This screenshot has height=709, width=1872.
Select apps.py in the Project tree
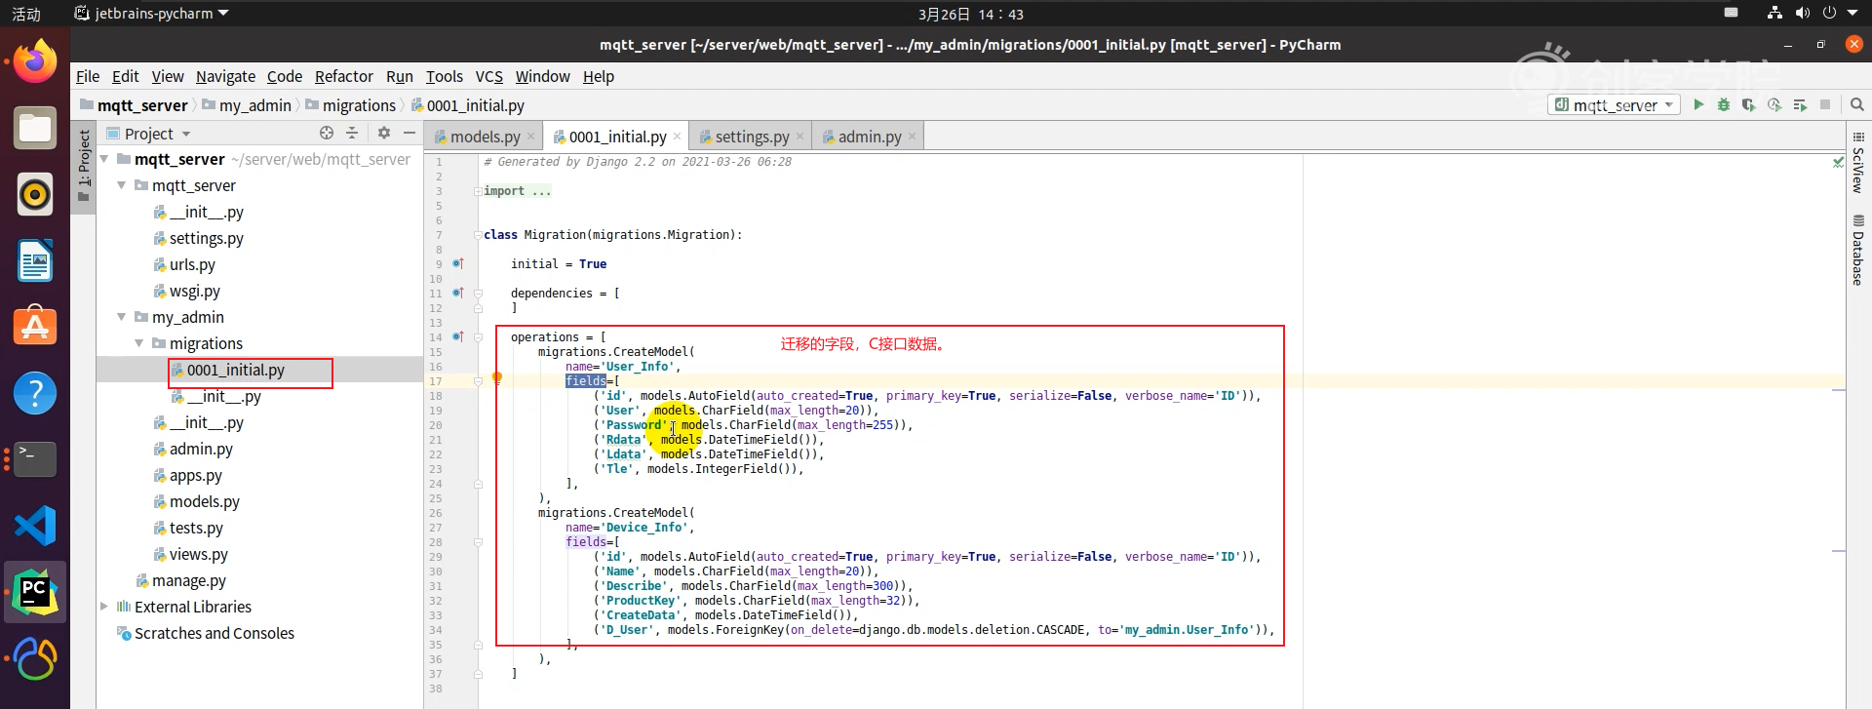(195, 475)
